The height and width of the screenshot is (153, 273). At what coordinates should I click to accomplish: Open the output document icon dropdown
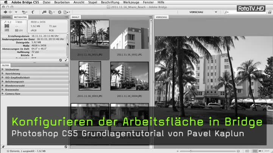(x=67, y=12)
